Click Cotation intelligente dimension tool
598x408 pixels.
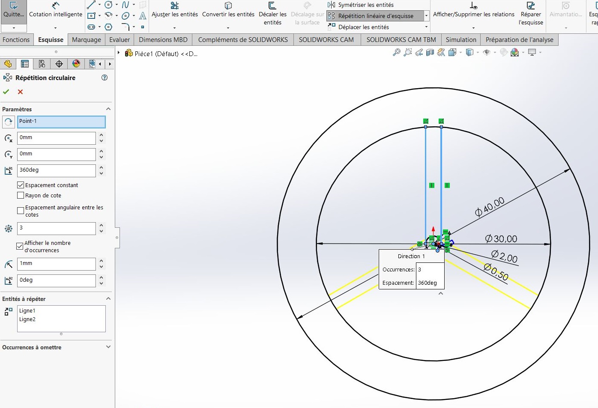click(56, 10)
